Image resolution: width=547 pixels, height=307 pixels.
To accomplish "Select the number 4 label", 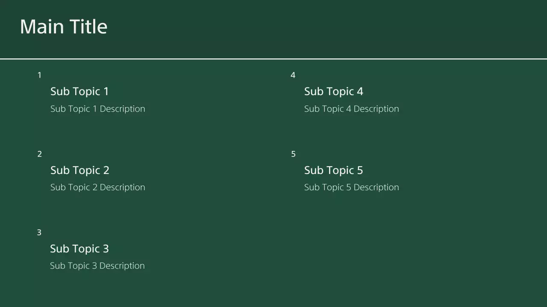I will coord(293,75).
